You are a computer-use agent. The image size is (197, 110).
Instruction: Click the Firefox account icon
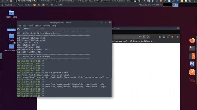168,37
